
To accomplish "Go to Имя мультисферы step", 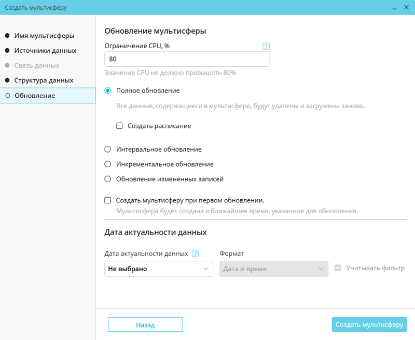I will [44, 36].
